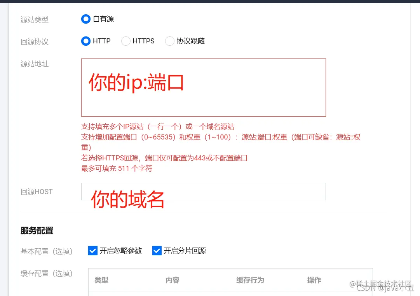Image resolution: width=420 pixels, height=296 pixels.
Task: Switch origin protocol to HTTPS
Action: click(x=126, y=41)
